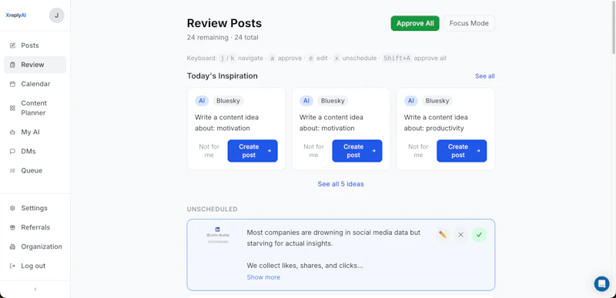616x298 pixels.
Task: Click Bluesky tag on the productivity card
Action: [437, 101]
